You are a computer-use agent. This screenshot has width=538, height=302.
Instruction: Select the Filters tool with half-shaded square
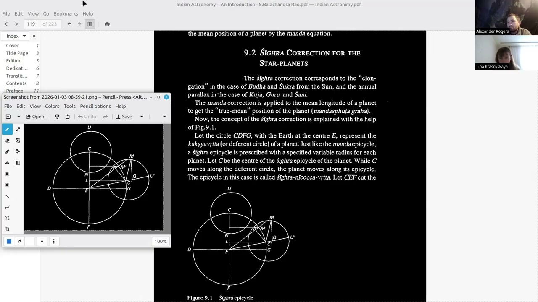click(x=18, y=163)
